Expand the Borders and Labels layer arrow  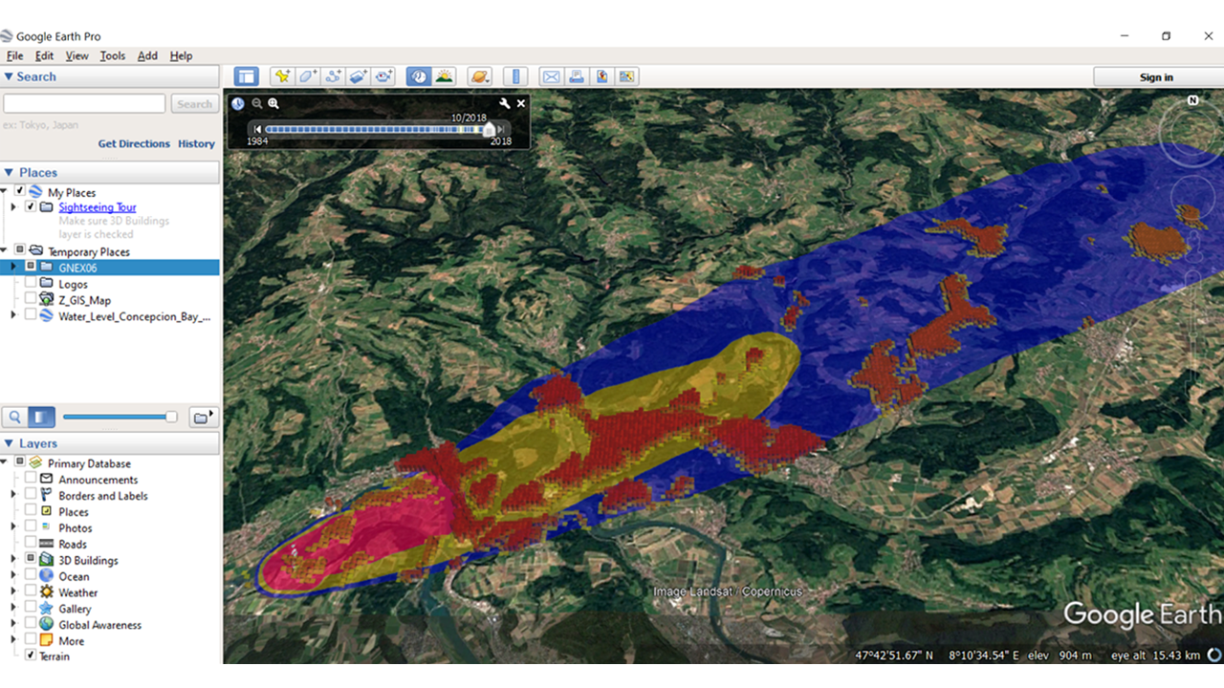tap(13, 495)
